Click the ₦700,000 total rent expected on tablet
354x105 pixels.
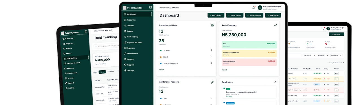103,60
